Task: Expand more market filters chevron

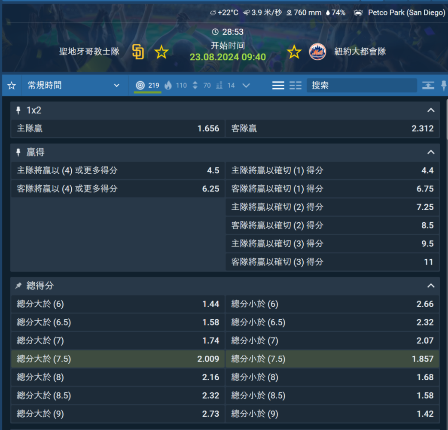Action: click(246, 86)
